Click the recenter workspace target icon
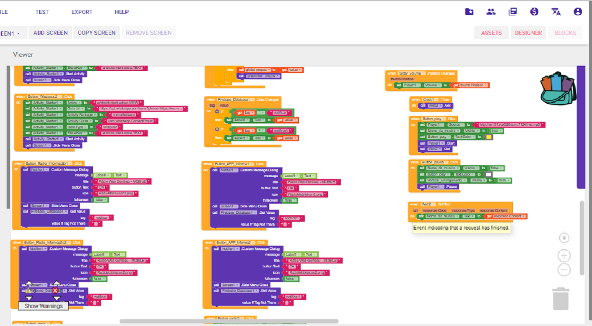This screenshot has width=592, height=326. click(564, 238)
